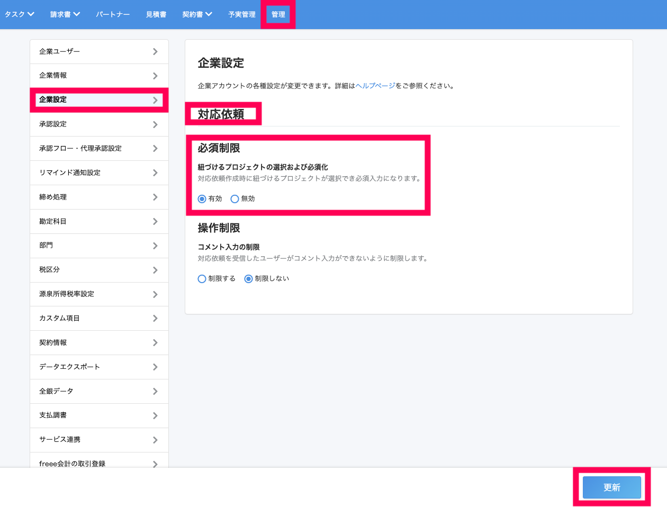Screen dimensions: 667x507
Task: Click the arrow icon next to 支払調書
Action: [x=155, y=416]
